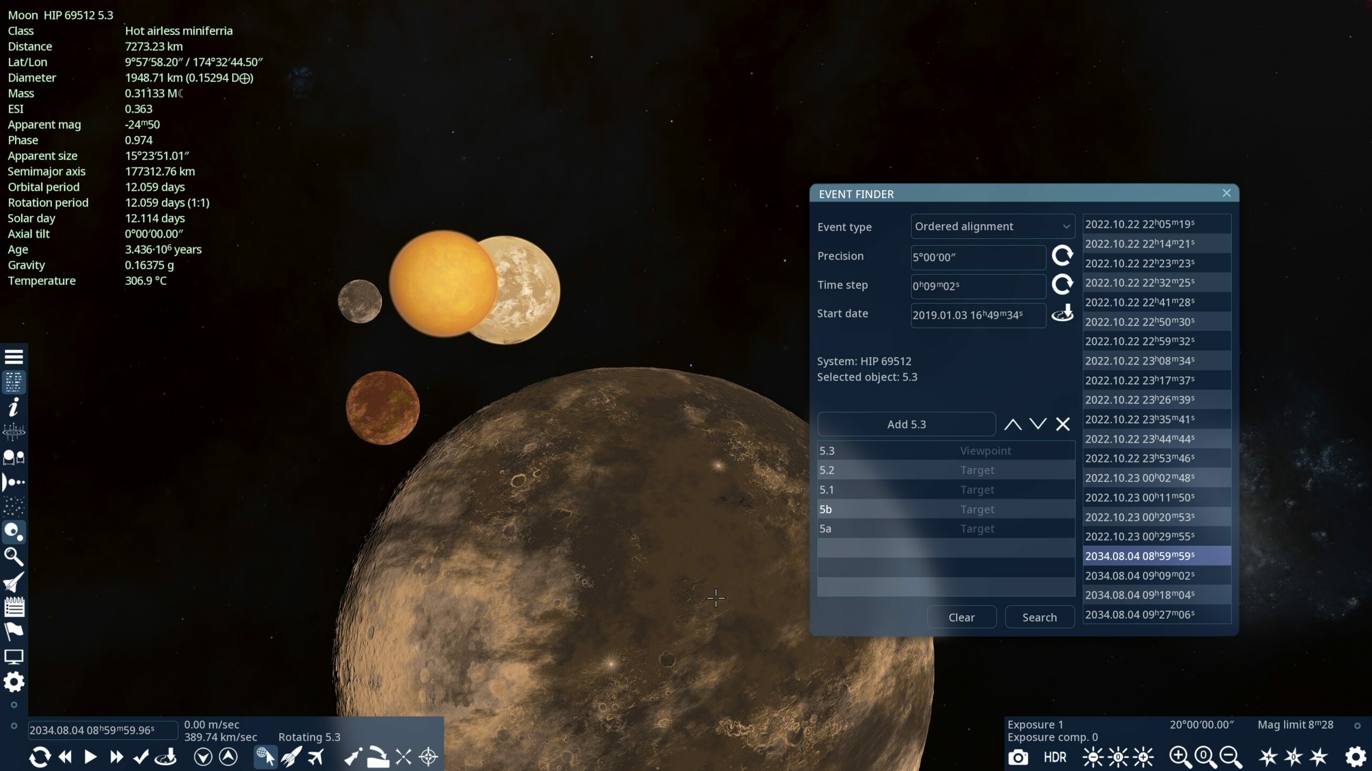The image size is (1372, 771).
Task: Click the Search button in Event Finder
Action: point(1039,617)
